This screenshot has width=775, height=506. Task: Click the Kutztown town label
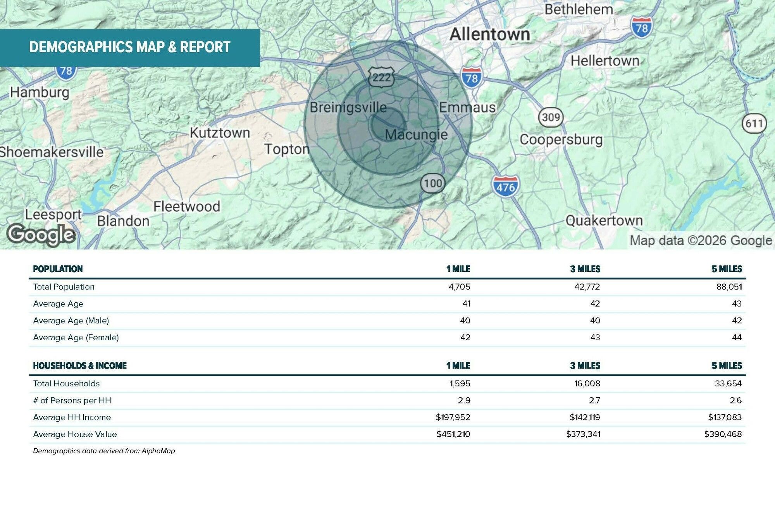point(220,133)
